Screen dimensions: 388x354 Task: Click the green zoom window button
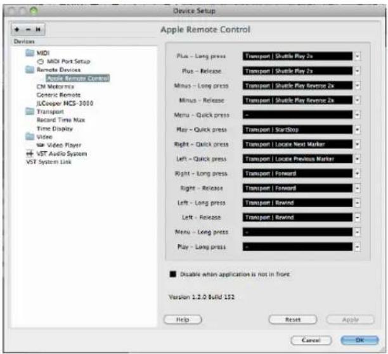(34, 11)
